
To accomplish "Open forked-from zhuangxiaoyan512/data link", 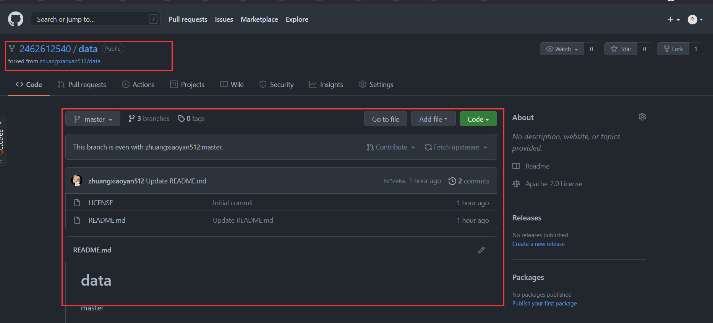I will (x=70, y=61).
